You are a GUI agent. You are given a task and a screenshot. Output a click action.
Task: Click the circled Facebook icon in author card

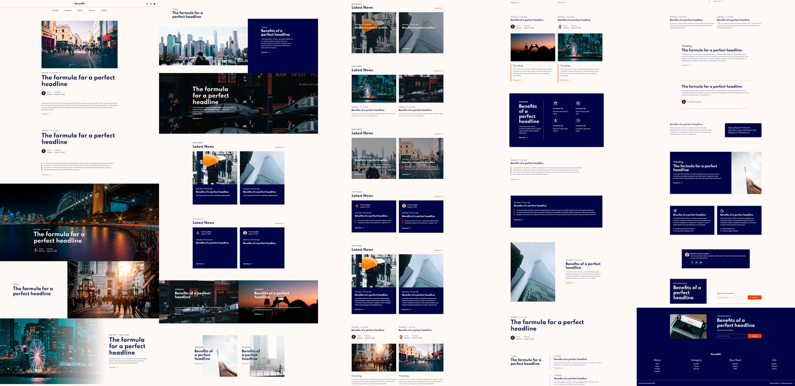point(692,262)
